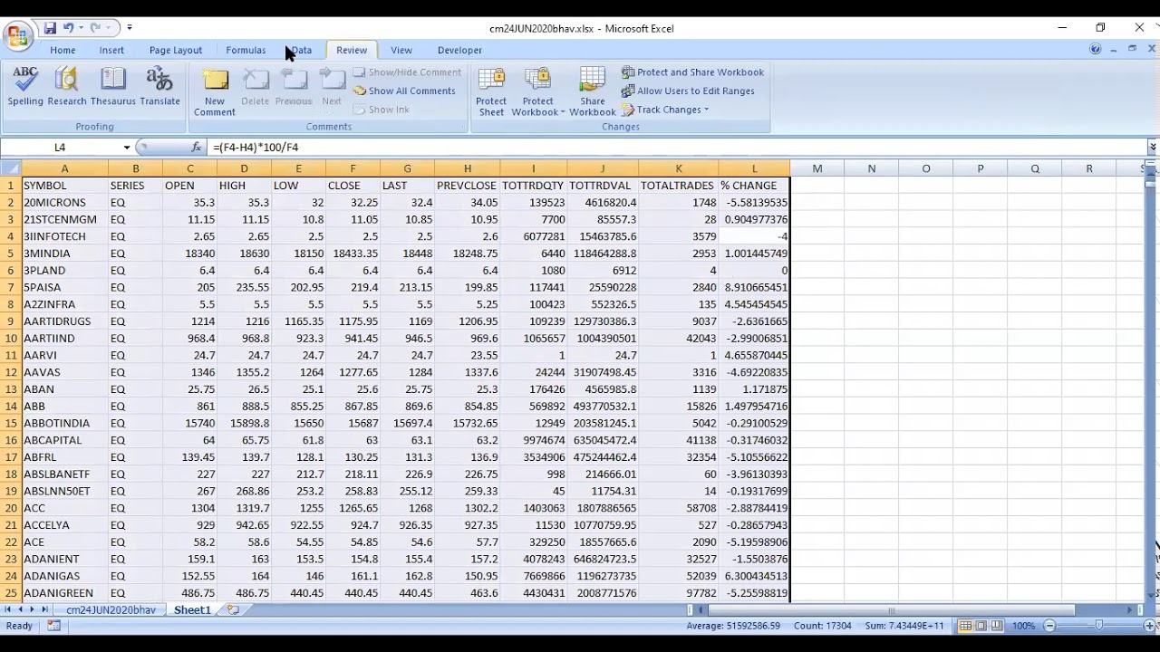This screenshot has height=652, width=1160.
Task: Switch to Page Layout view in status bar
Action: point(981,626)
